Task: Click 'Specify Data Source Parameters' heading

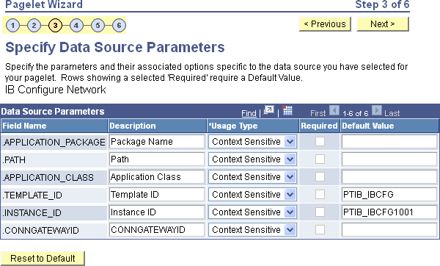Action: (x=115, y=48)
